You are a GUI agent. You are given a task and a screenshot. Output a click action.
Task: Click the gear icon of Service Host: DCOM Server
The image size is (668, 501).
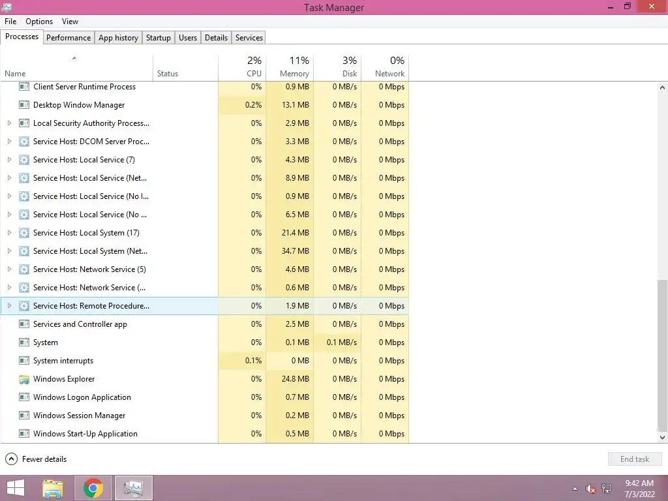click(24, 142)
